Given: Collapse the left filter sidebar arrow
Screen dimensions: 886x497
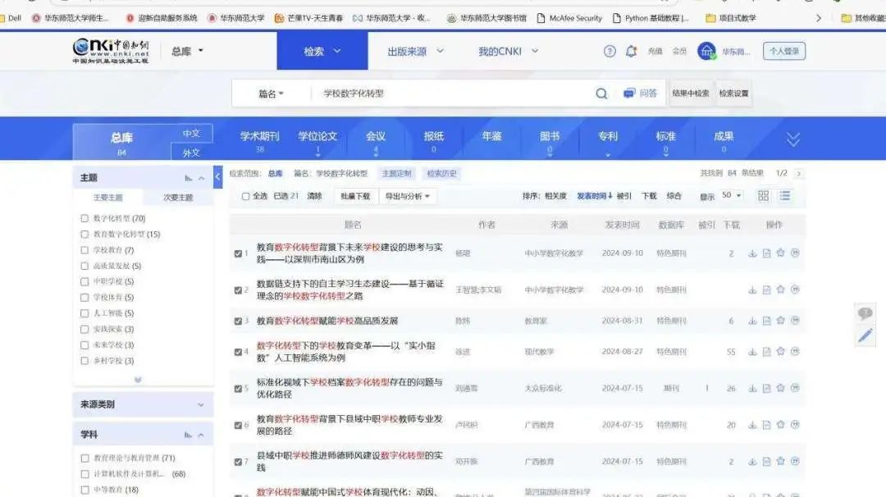Looking at the screenshot, I should click(x=218, y=176).
